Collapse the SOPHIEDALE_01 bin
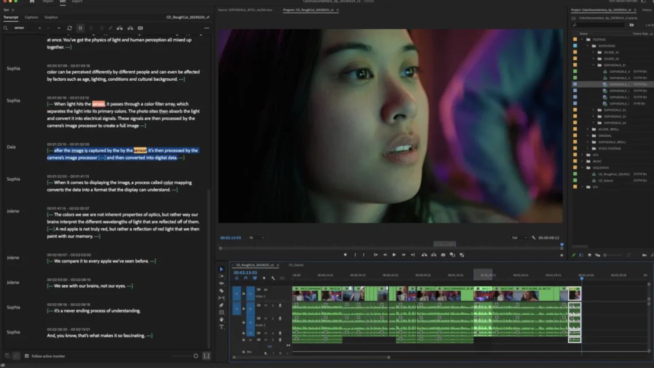 point(593,65)
